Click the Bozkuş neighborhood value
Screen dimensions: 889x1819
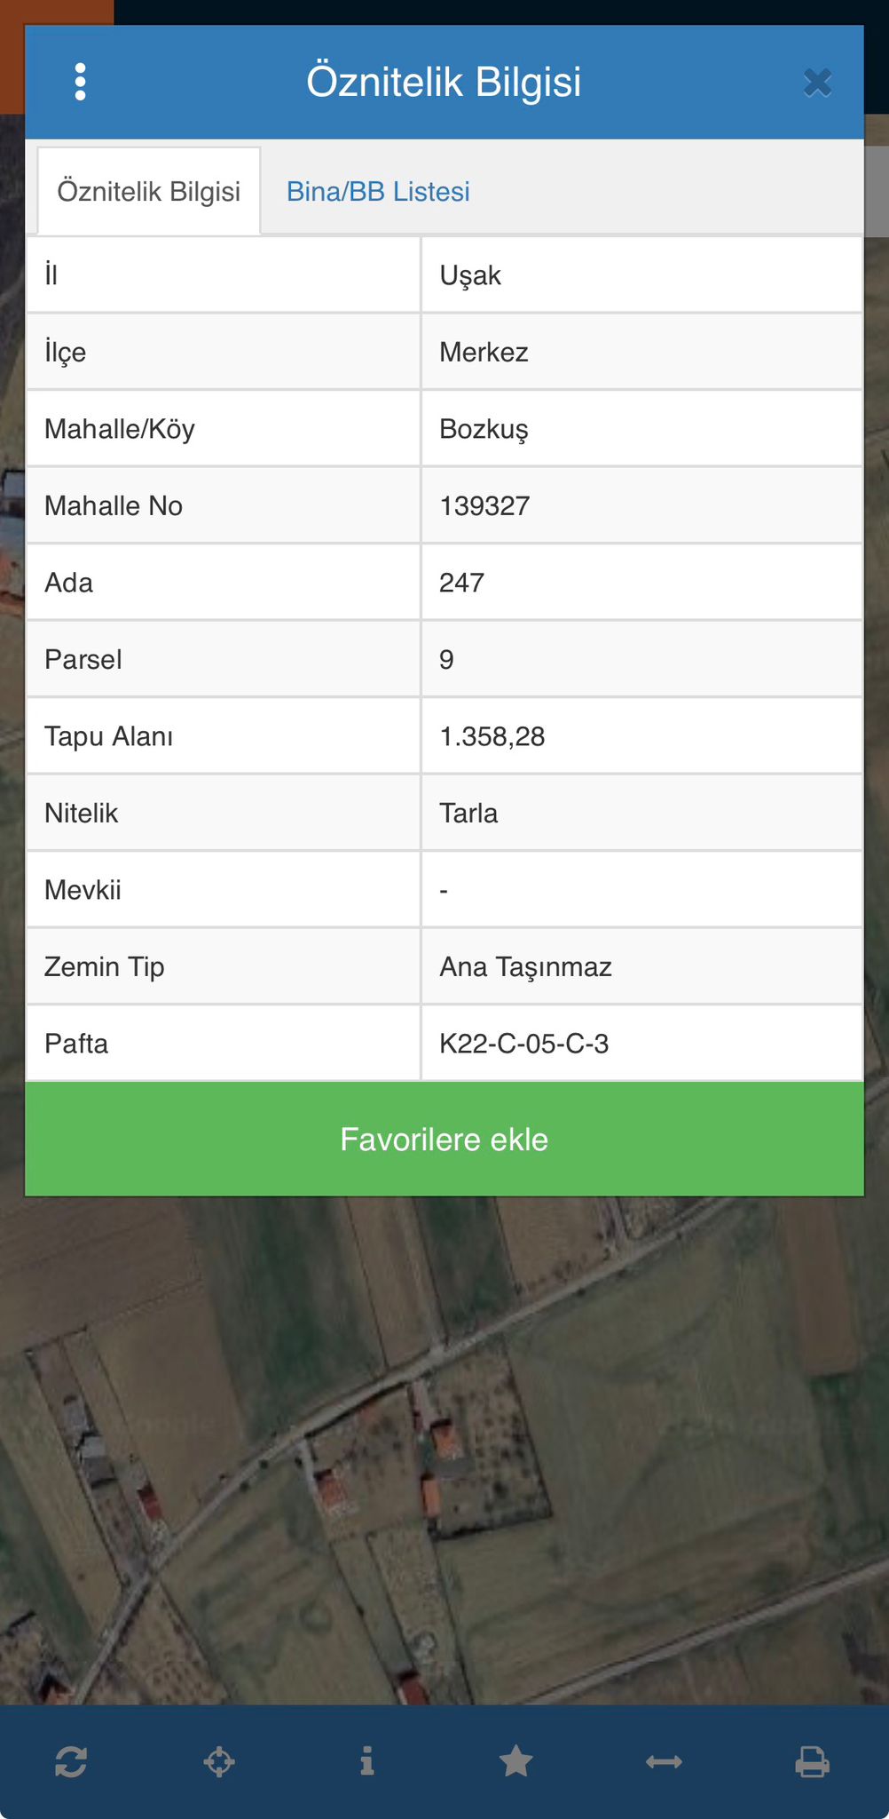tap(484, 430)
